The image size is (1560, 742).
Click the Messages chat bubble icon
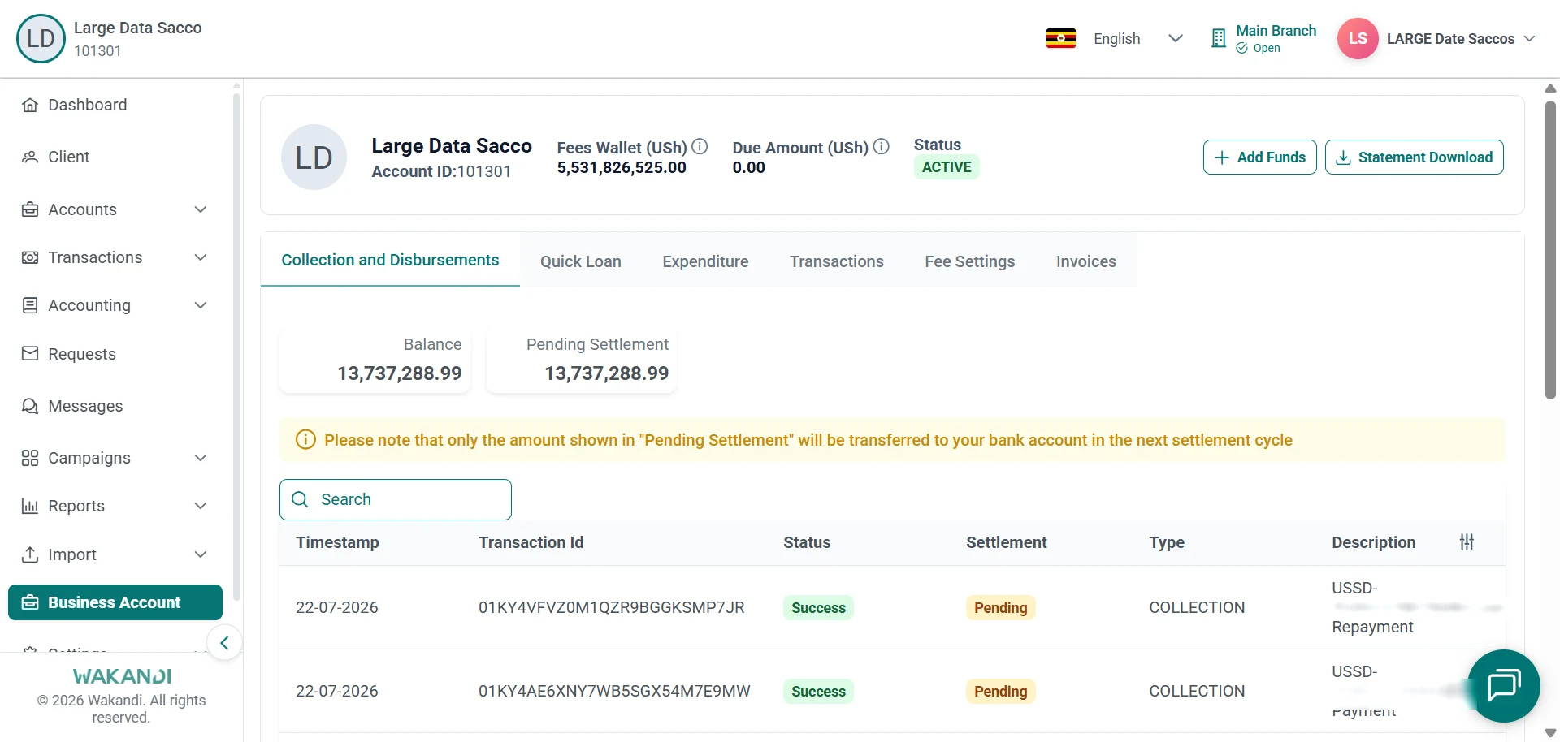(x=30, y=406)
